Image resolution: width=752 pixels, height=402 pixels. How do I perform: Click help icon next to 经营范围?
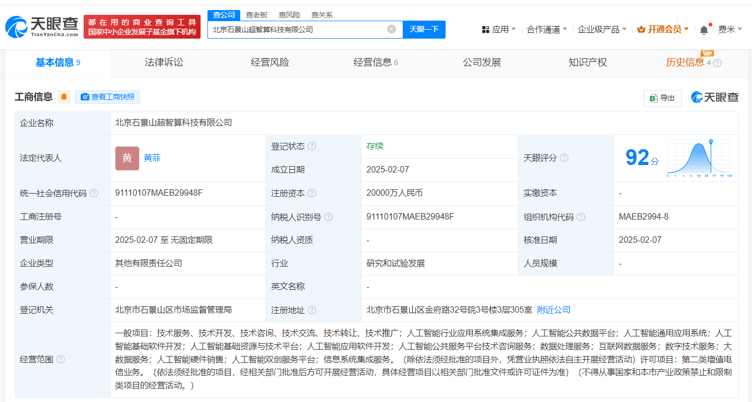pos(60,359)
